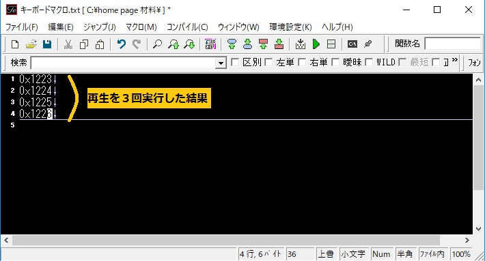The height and width of the screenshot is (261, 485).
Task: Click the 100% zoom status indicator
Action: (461, 254)
